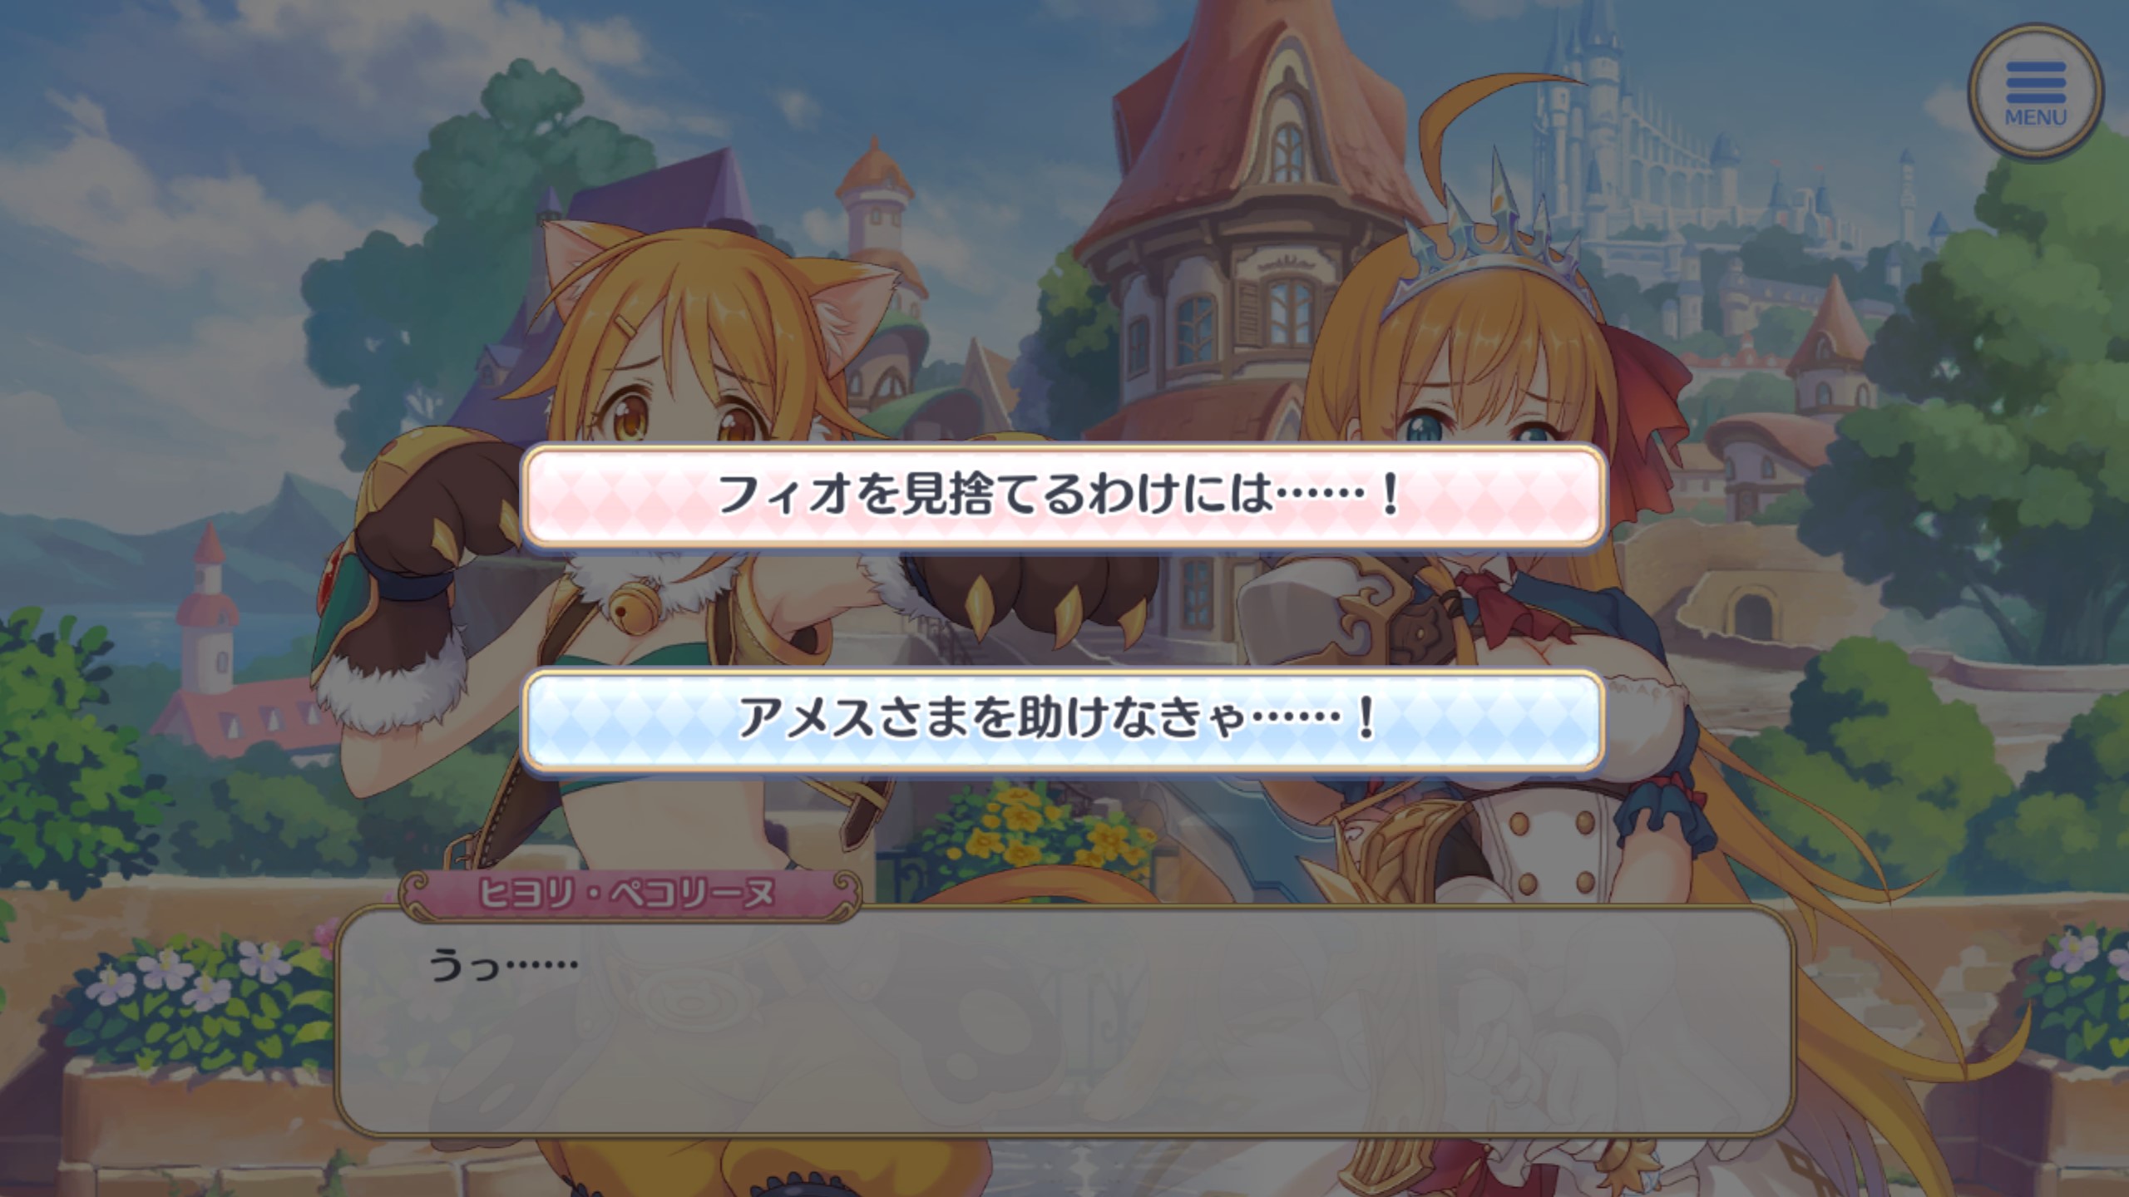
Task: Choose the pink option フィオを見捨てるわけには
Action: pyautogui.click(x=1063, y=495)
